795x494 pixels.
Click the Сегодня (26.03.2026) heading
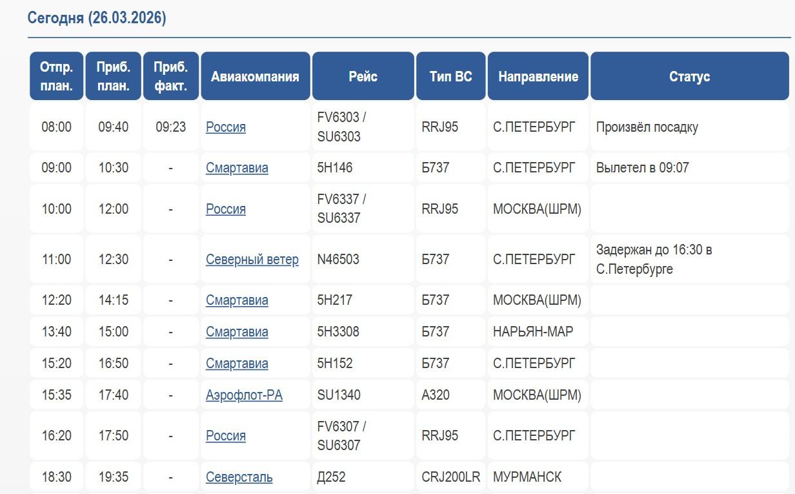pos(97,18)
